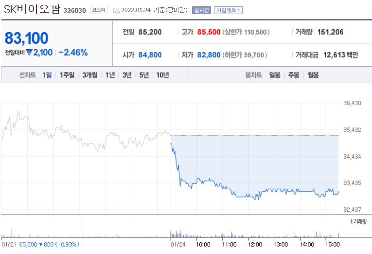Click the 12:00 time axis label
This screenshot has height=254, width=372.
click(x=255, y=244)
